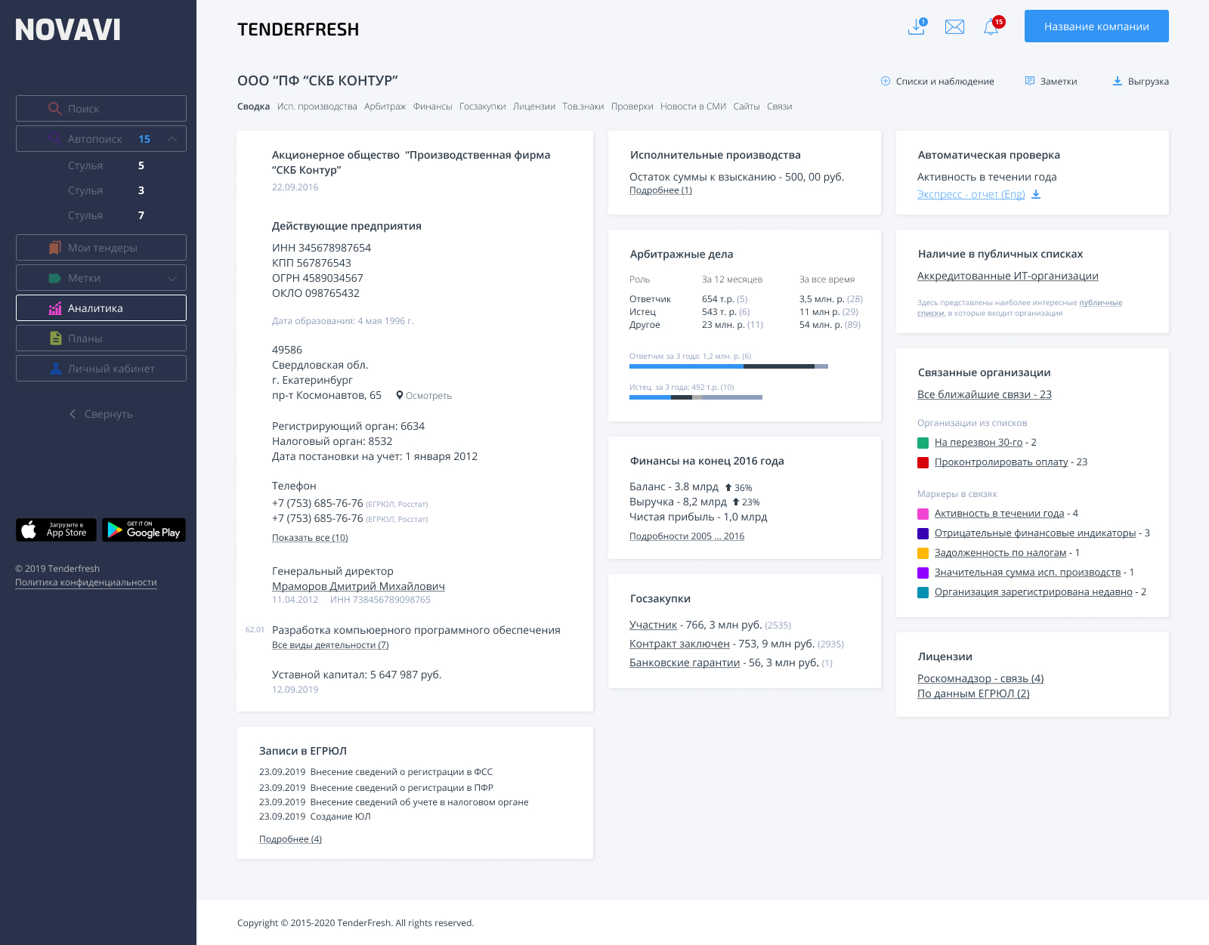Open the Арбитраж tab
The height and width of the screenshot is (945, 1209).
385,107
